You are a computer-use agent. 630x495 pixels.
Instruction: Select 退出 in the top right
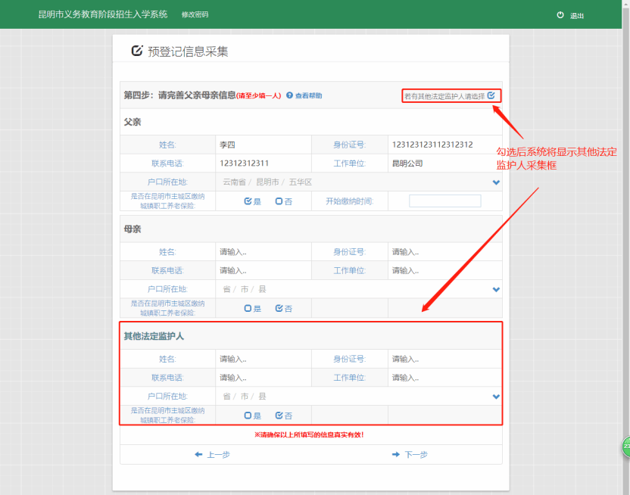(575, 15)
